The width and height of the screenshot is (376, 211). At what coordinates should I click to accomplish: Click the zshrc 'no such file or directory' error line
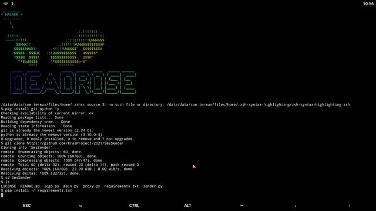[175, 104]
